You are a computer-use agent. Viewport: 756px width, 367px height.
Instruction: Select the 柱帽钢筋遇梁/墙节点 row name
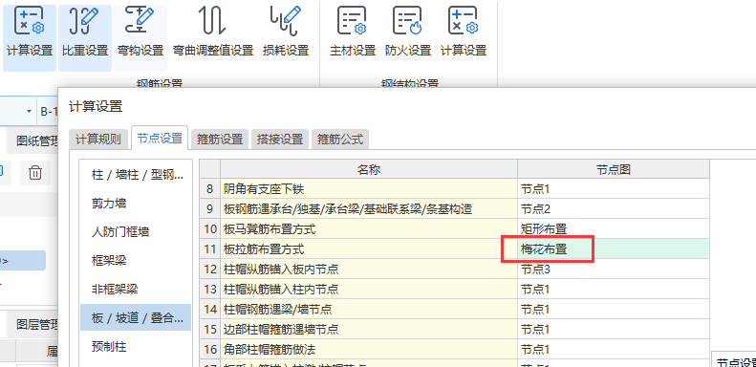tap(369, 309)
